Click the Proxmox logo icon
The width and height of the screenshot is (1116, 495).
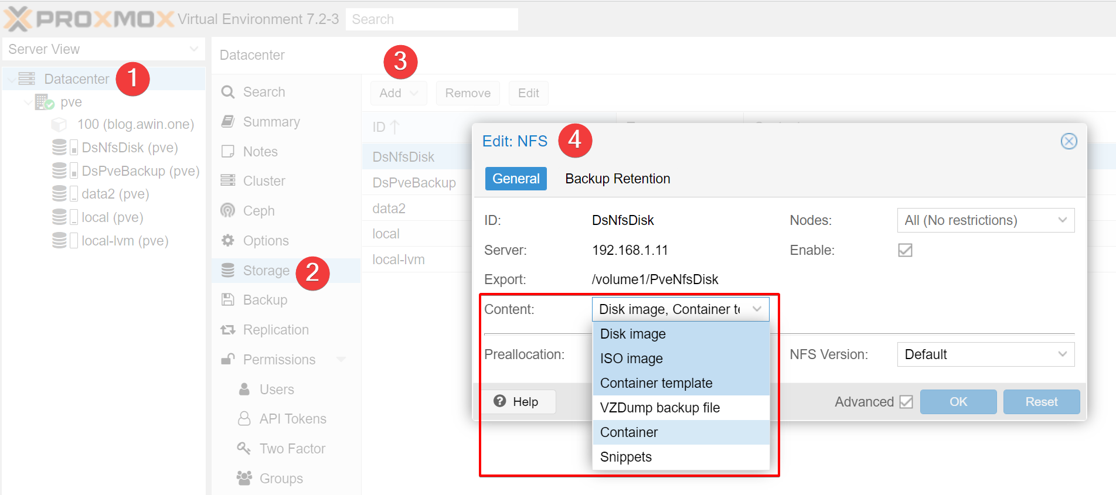[x=18, y=19]
